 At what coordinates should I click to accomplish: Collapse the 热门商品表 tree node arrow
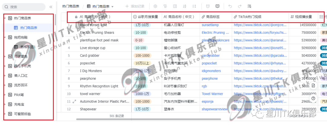click(5, 18)
